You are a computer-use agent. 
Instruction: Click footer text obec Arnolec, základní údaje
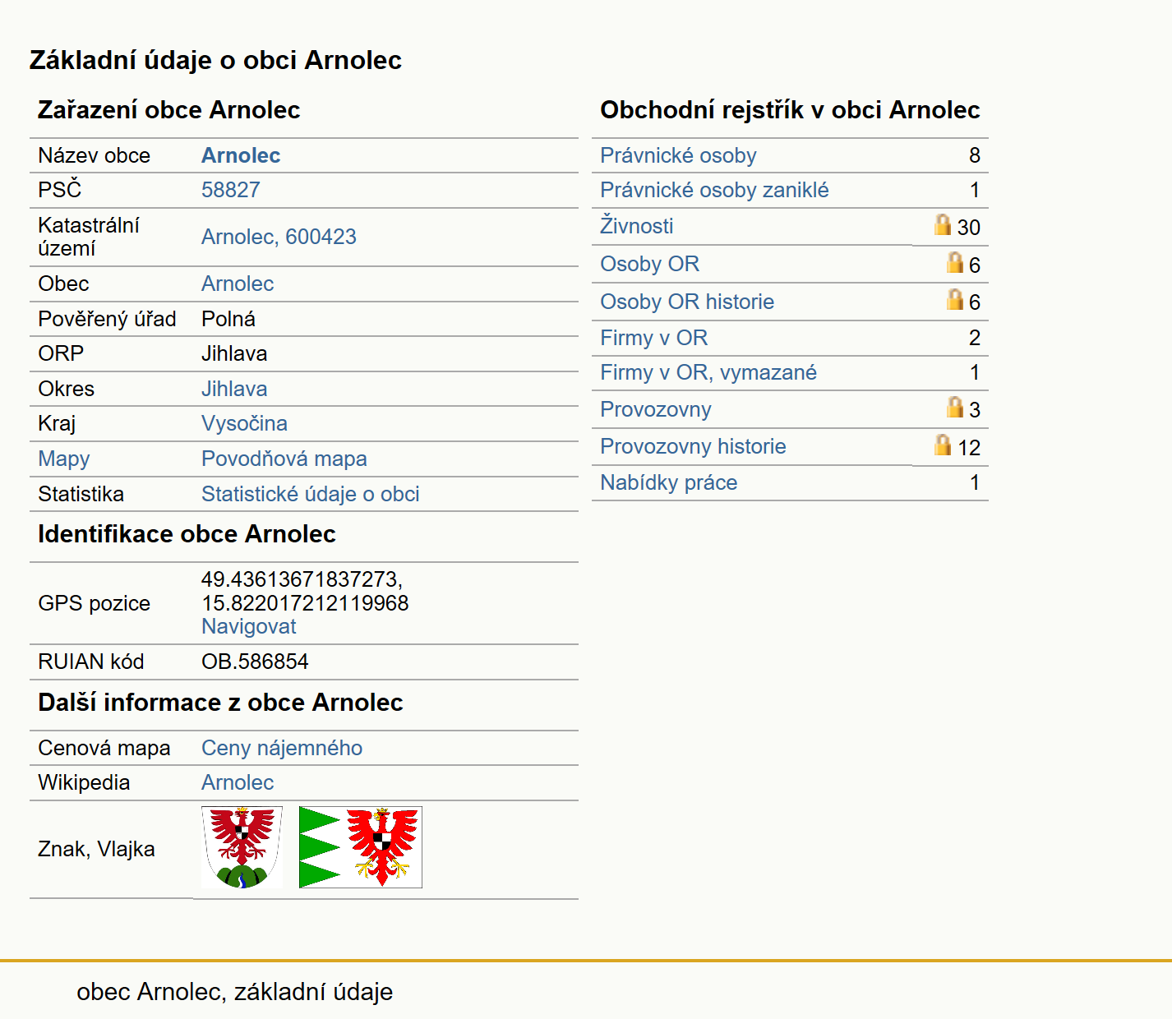(235, 992)
